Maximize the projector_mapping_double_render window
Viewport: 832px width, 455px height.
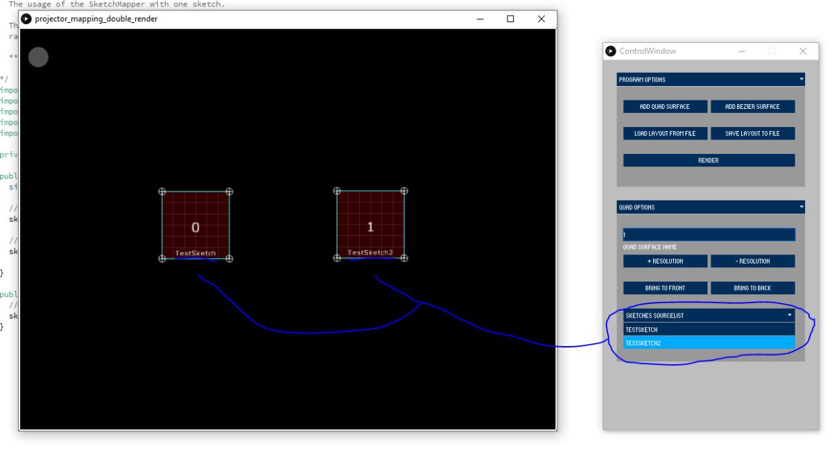[x=510, y=19]
